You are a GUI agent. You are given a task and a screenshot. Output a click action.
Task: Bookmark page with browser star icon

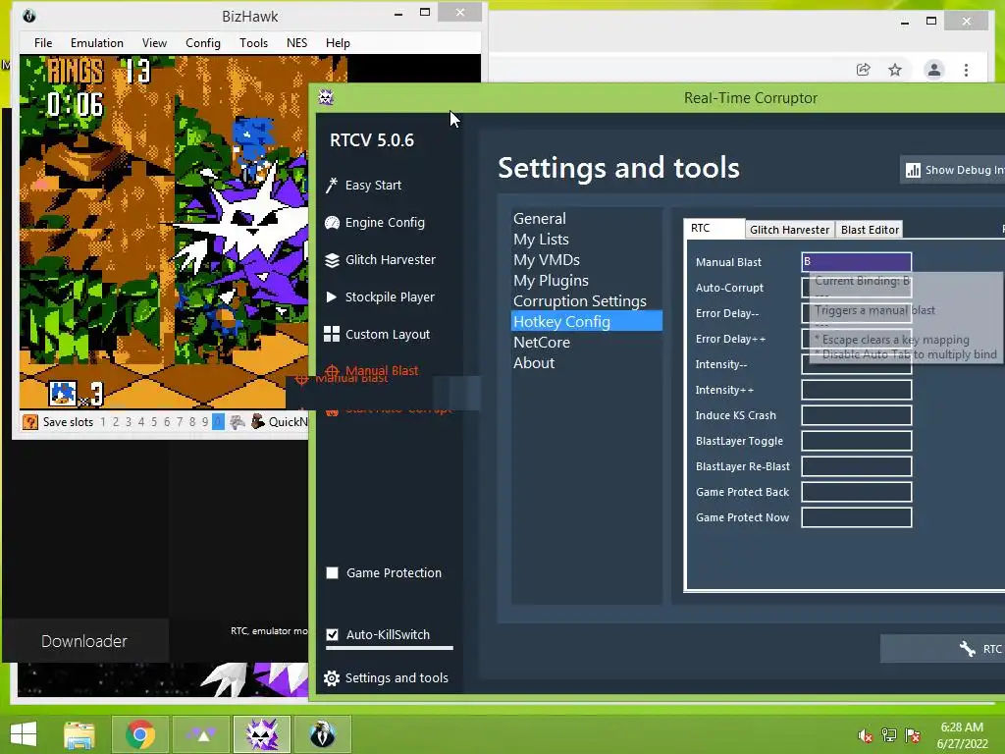click(x=895, y=70)
